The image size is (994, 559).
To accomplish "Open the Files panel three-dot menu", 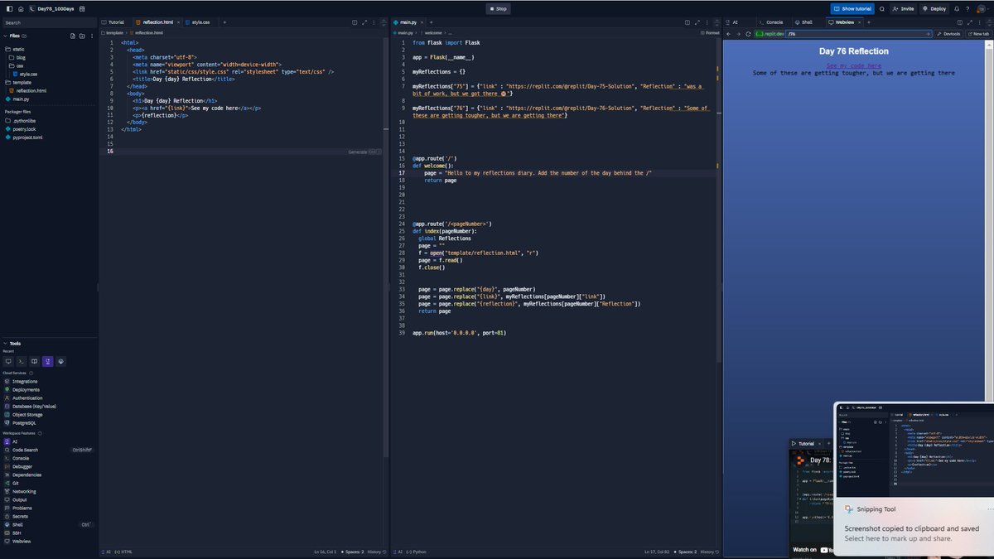I will pos(90,36).
